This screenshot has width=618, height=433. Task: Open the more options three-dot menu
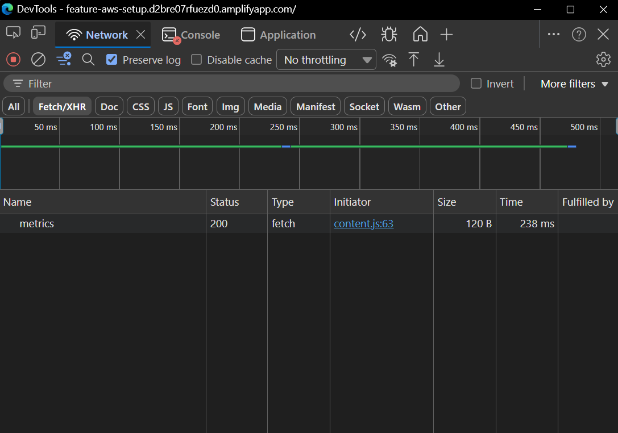click(x=553, y=34)
